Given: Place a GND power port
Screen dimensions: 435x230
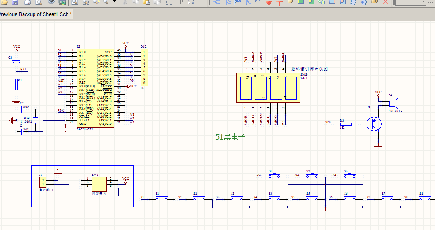Looking at the screenshot, I should click(269, 2).
